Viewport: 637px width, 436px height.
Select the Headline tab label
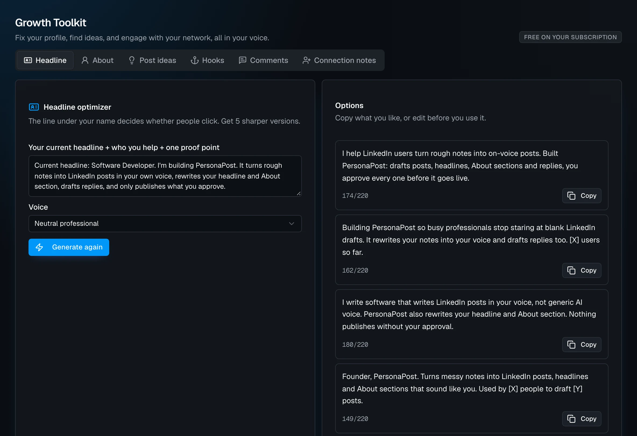(51, 60)
